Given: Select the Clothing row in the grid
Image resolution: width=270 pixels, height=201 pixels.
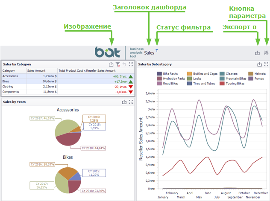Looking at the screenshot, I should [68, 87].
